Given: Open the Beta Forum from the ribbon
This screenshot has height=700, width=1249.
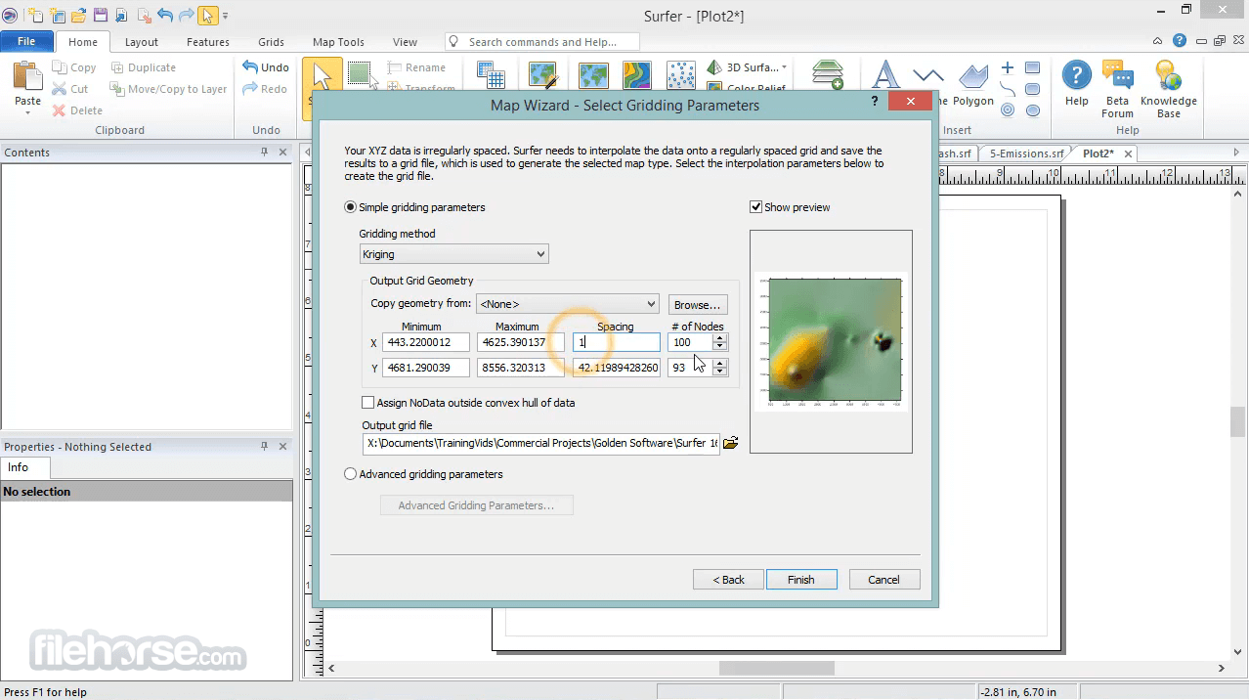Looking at the screenshot, I should [1117, 88].
